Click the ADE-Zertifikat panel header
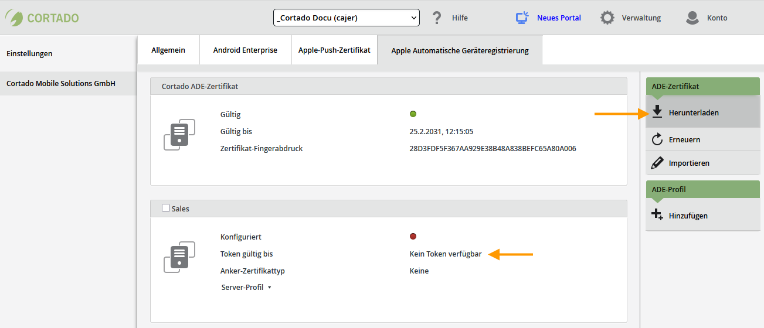 (703, 86)
